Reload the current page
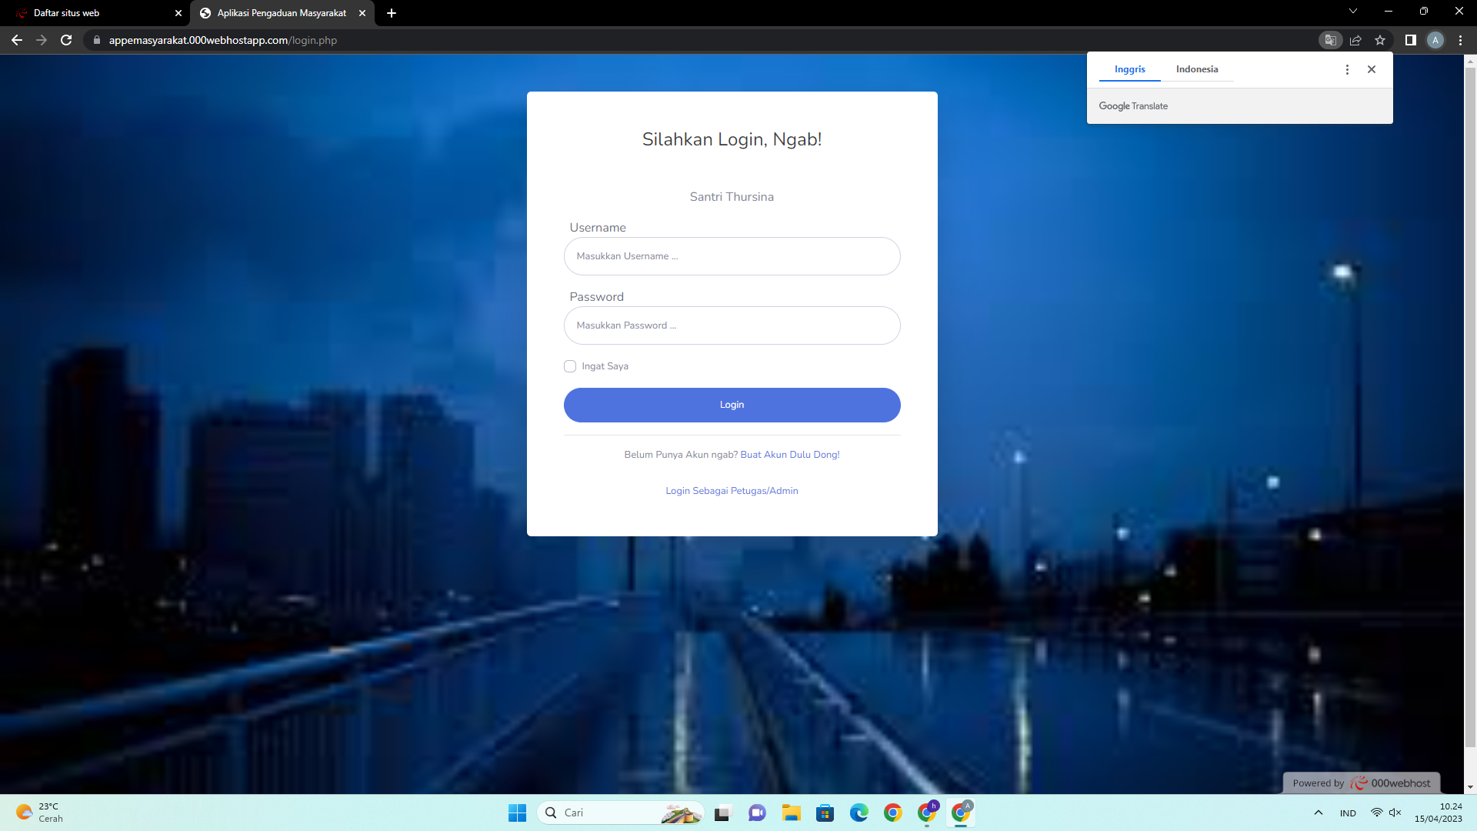 click(66, 40)
